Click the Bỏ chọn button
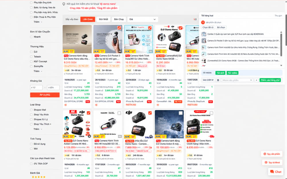 pos(221,27)
